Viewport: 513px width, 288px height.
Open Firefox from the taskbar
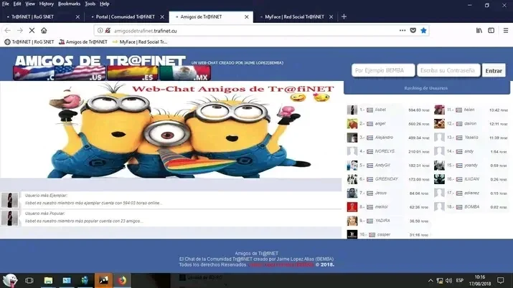[x=123, y=281]
